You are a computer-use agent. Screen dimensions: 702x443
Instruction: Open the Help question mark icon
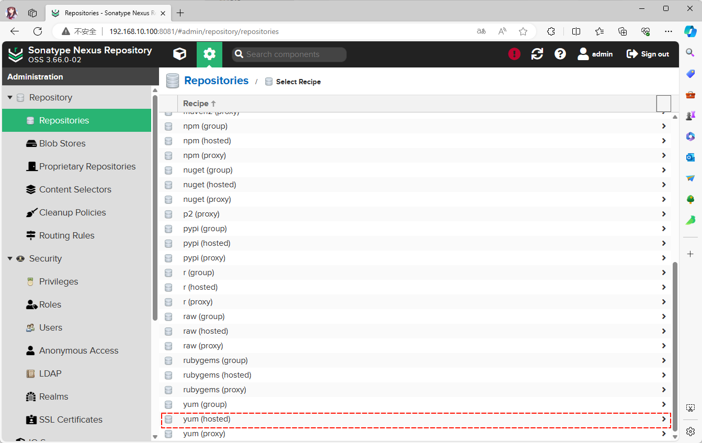point(560,54)
